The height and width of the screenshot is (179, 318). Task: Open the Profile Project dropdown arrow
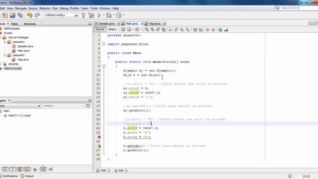[124, 15]
